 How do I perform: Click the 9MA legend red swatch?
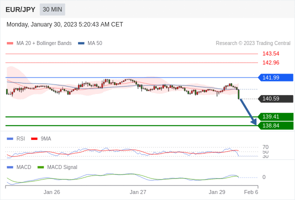pos(34,139)
